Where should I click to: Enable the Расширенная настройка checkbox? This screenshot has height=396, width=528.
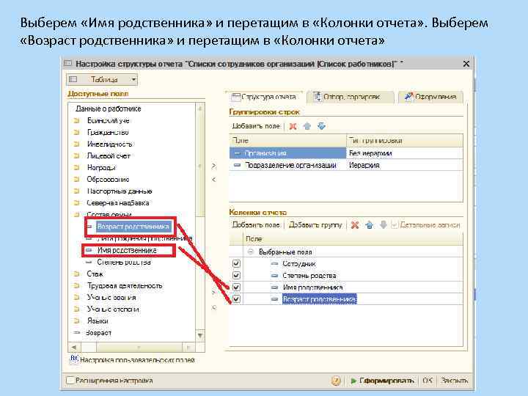coord(70,381)
